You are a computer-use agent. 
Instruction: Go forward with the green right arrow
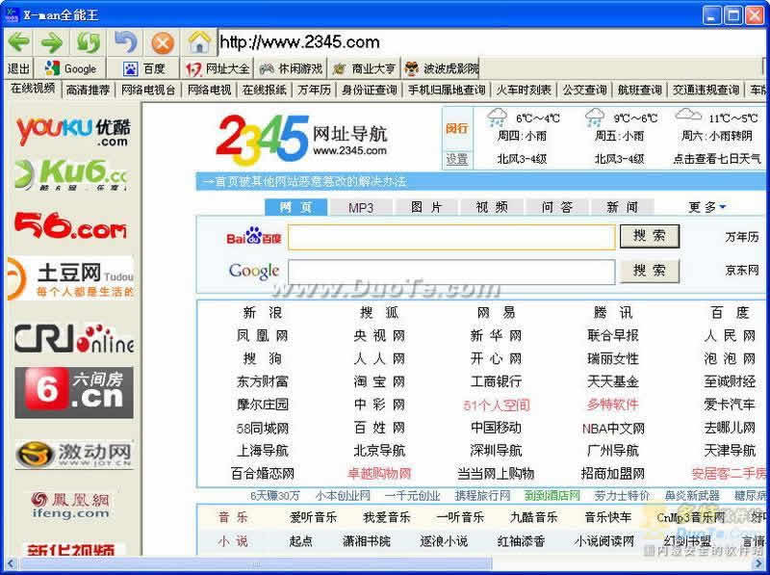click(52, 42)
